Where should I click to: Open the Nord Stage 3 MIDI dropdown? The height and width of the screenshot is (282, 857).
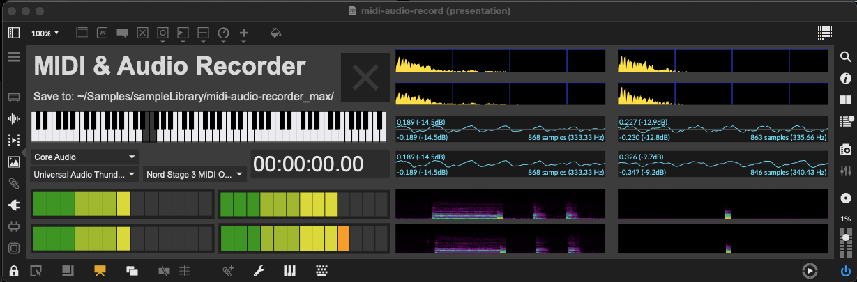[195, 175]
